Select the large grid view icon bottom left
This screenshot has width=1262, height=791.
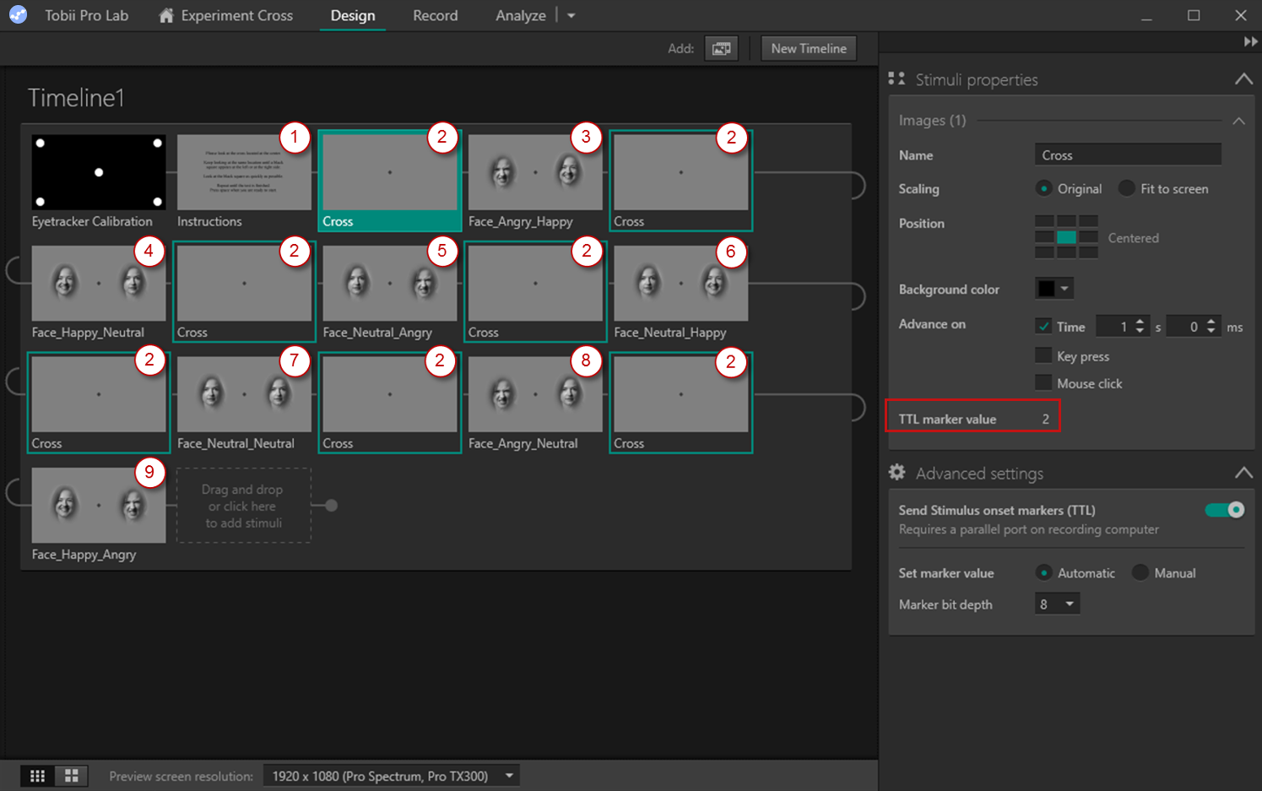71,775
